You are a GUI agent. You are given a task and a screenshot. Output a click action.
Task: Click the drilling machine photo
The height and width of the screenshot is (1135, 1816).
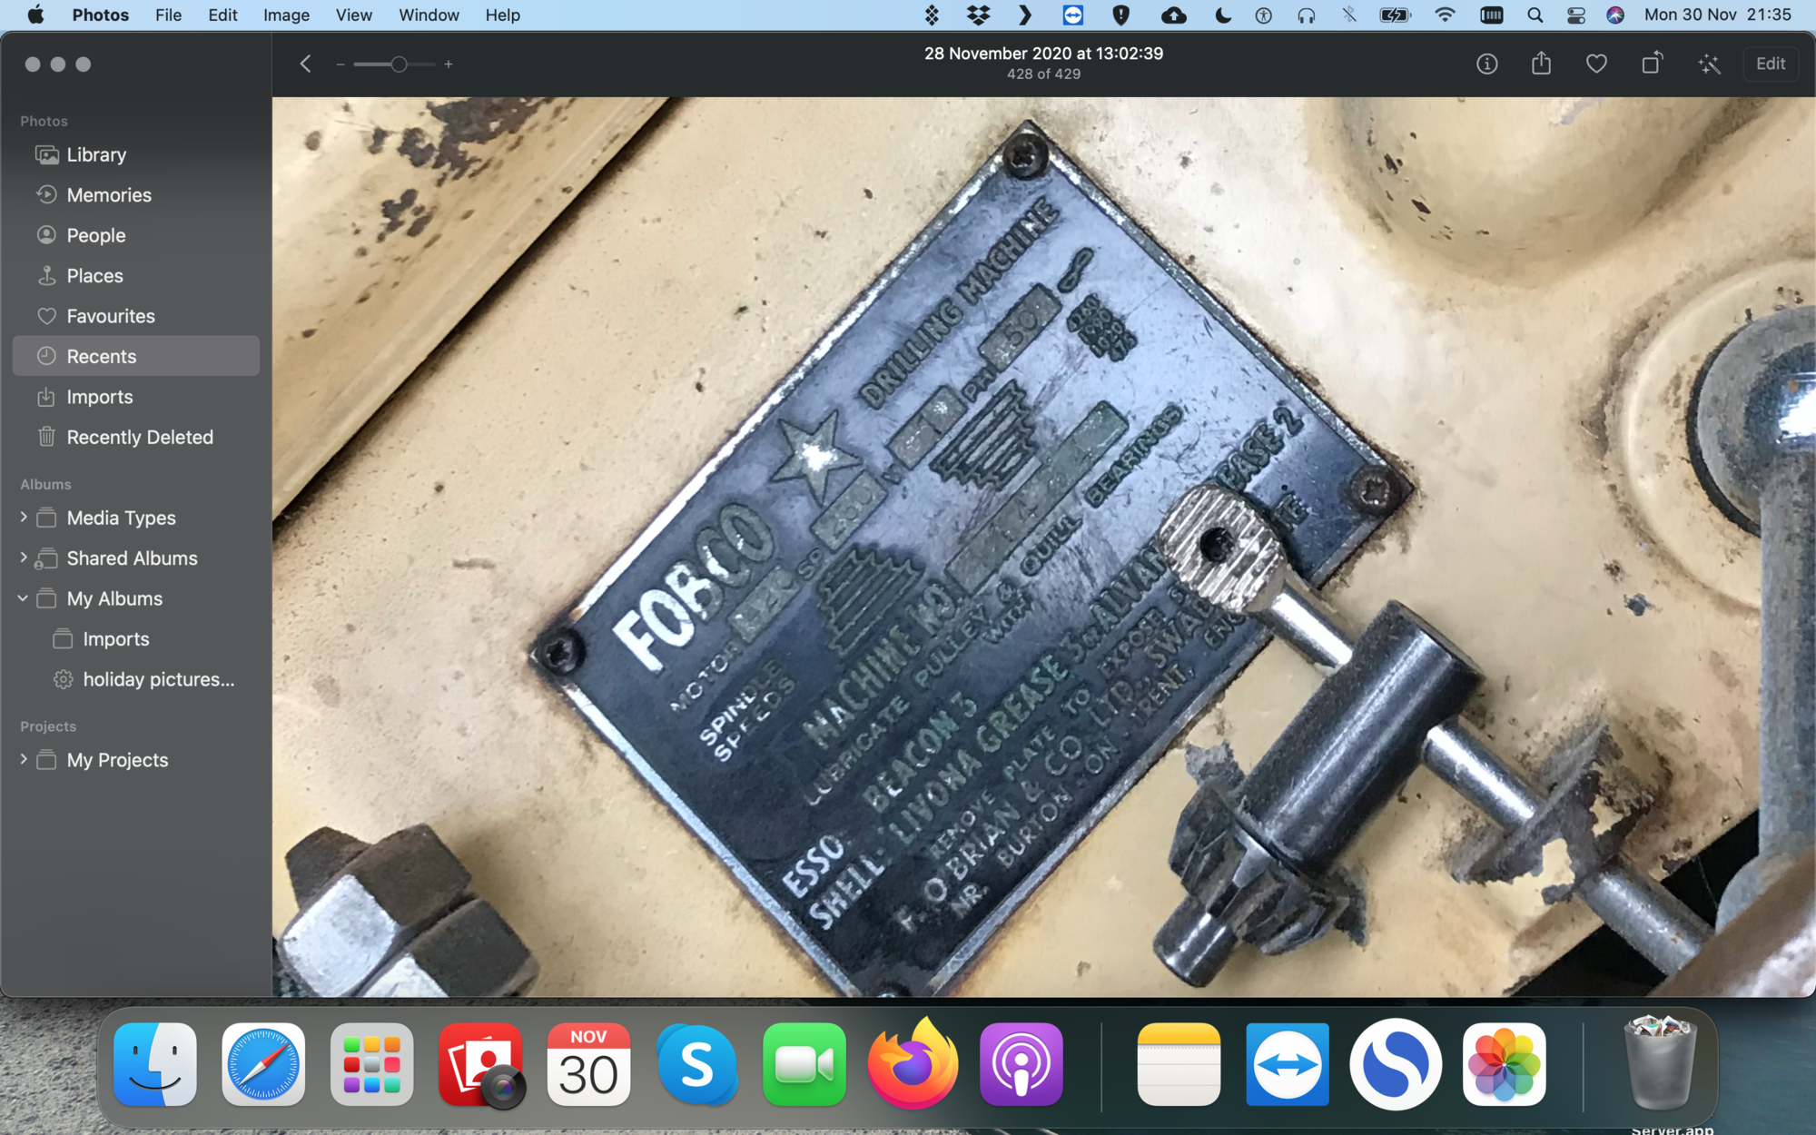pos(1043,547)
